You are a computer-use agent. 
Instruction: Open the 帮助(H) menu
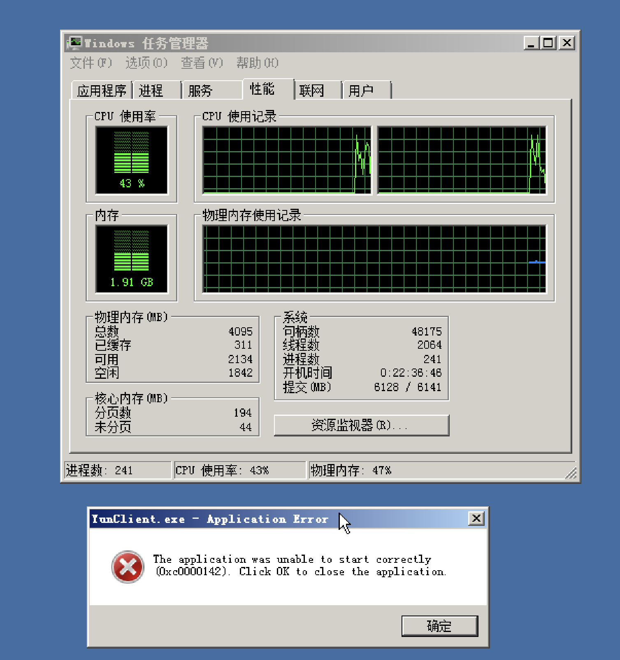258,63
